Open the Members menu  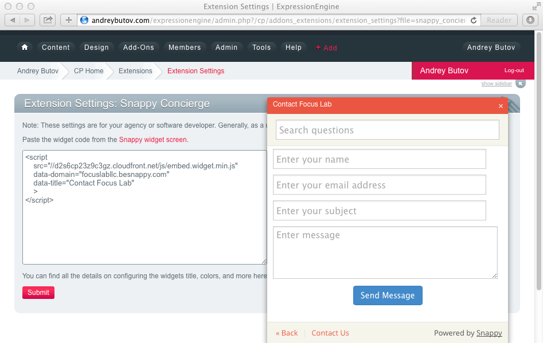click(185, 48)
